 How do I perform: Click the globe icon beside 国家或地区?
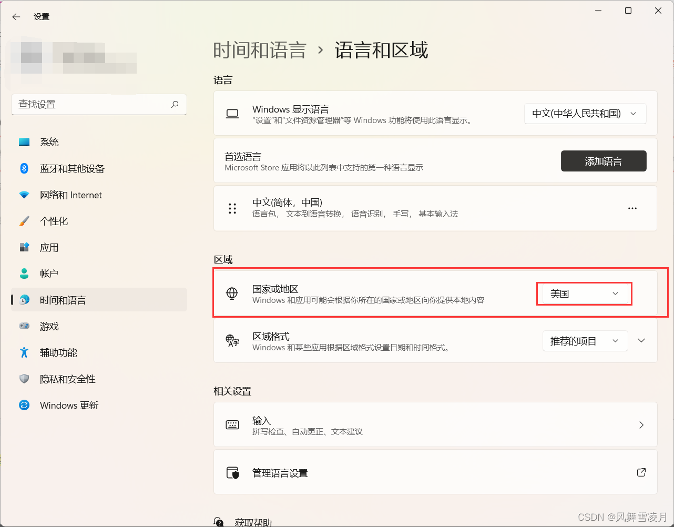232,293
